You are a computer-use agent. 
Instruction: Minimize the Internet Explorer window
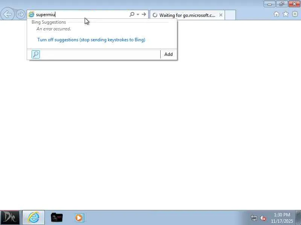pyautogui.click(x=269, y=4)
